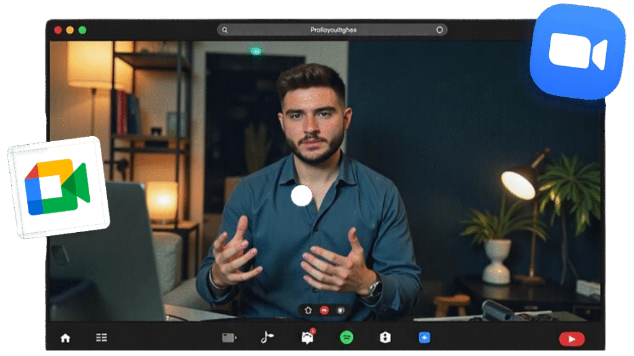Screen dimensions: 634x356
Task: Click the Home icon in the bottom bar
Action: click(x=65, y=337)
